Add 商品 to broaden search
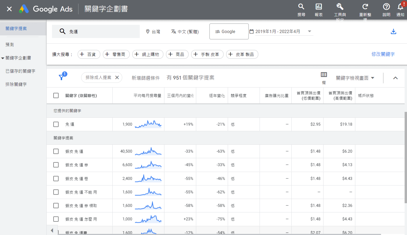 pyautogui.click(x=177, y=54)
